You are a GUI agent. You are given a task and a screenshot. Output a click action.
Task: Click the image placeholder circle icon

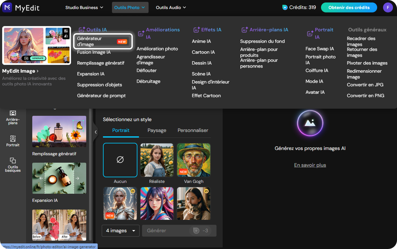click(x=310, y=123)
